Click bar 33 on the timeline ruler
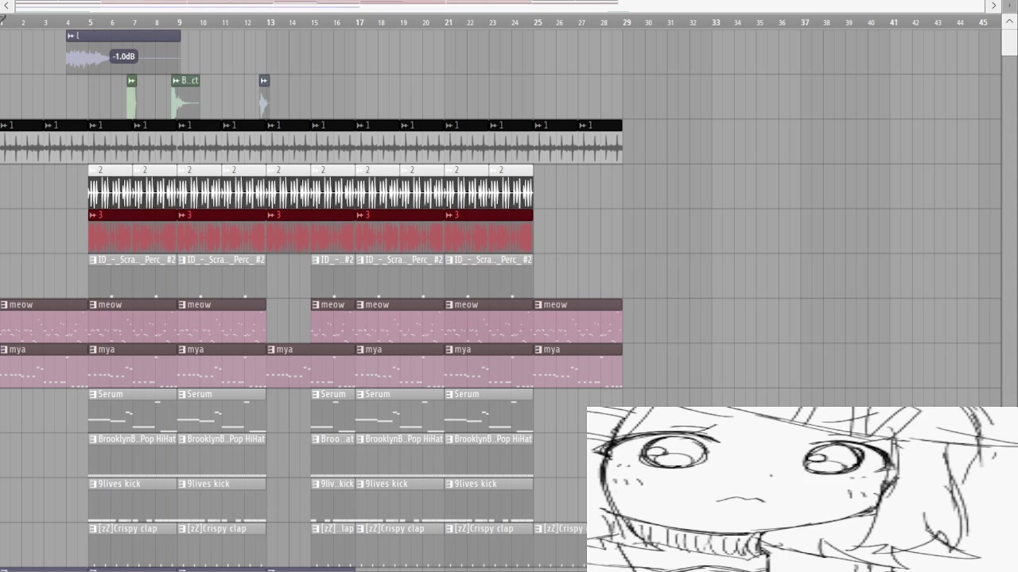The width and height of the screenshot is (1018, 572). (716, 22)
